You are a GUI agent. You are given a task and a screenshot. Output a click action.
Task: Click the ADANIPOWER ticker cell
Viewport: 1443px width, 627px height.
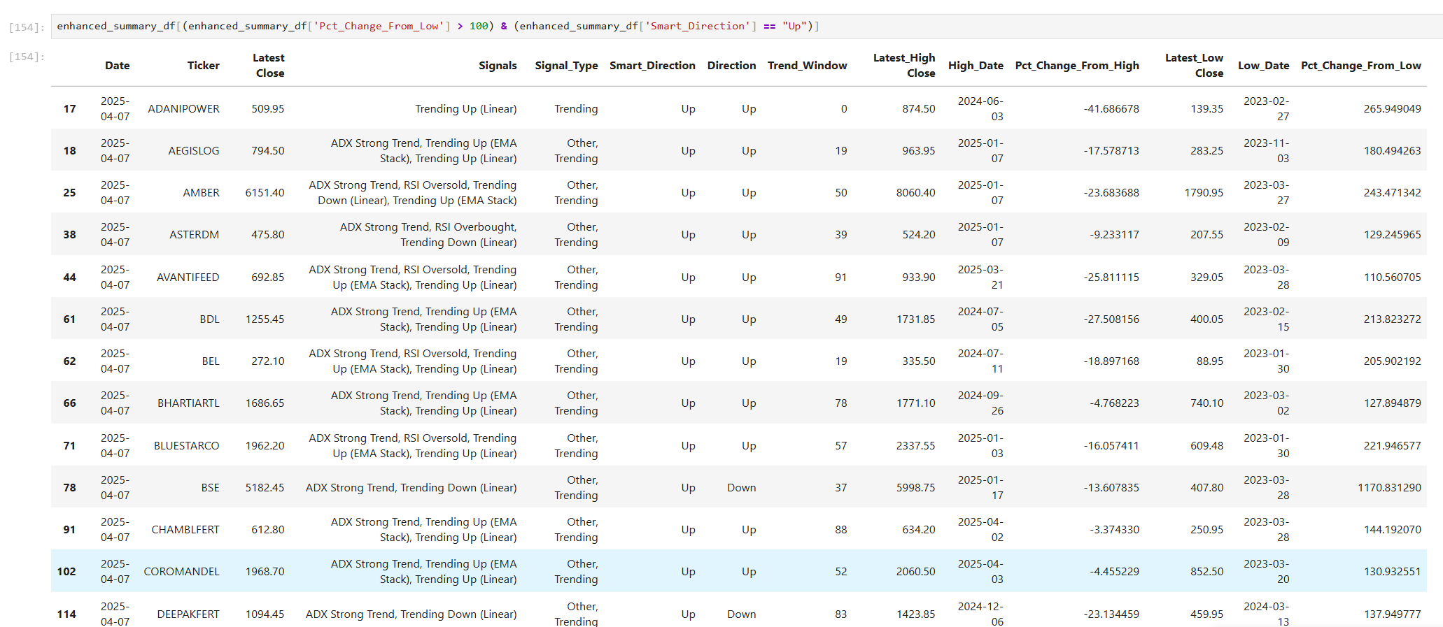click(x=183, y=109)
